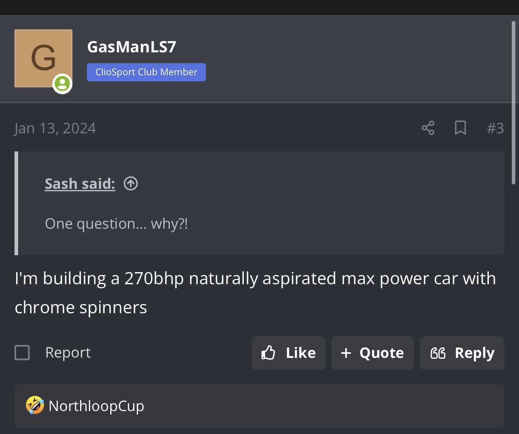Add this post to multi-quote with + Quote
519x434 pixels.
pos(373,353)
